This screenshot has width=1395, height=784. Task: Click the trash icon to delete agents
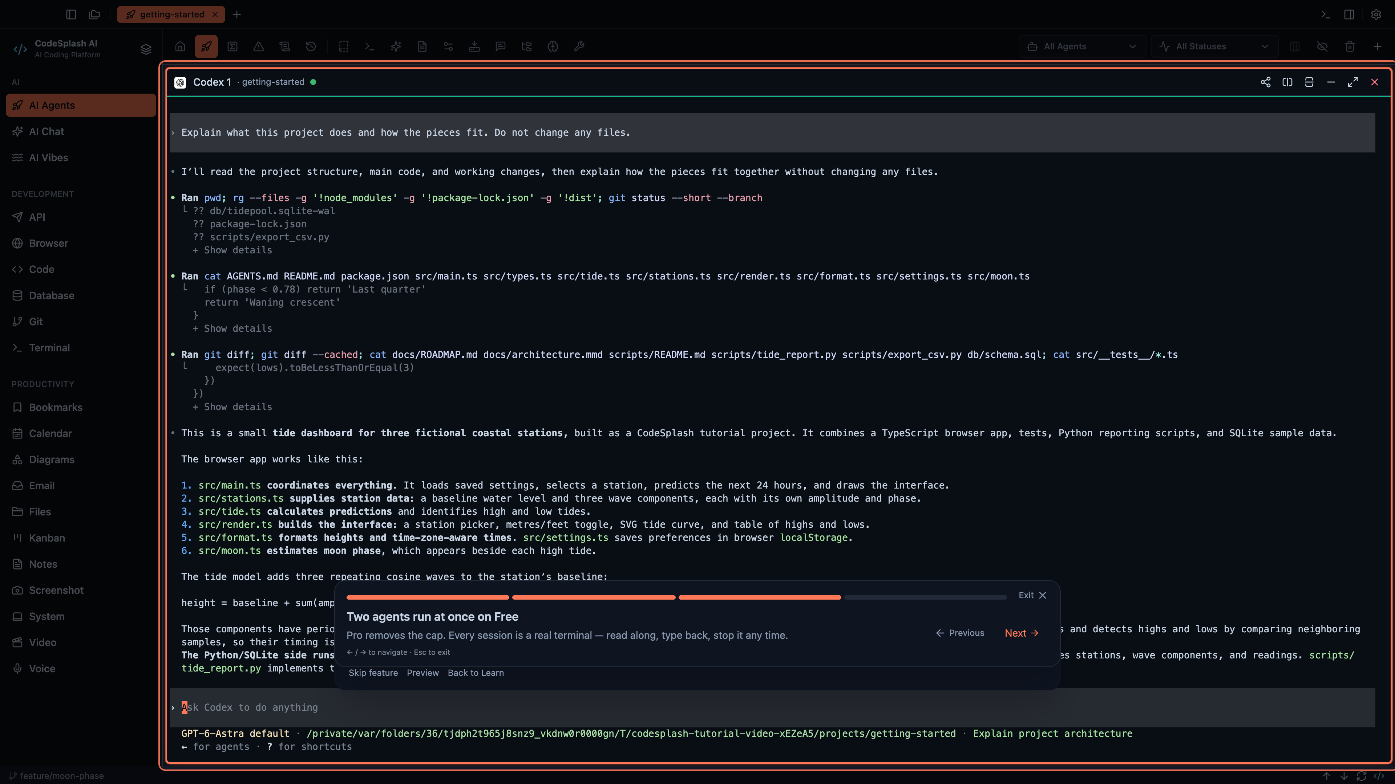coord(1350,46)
